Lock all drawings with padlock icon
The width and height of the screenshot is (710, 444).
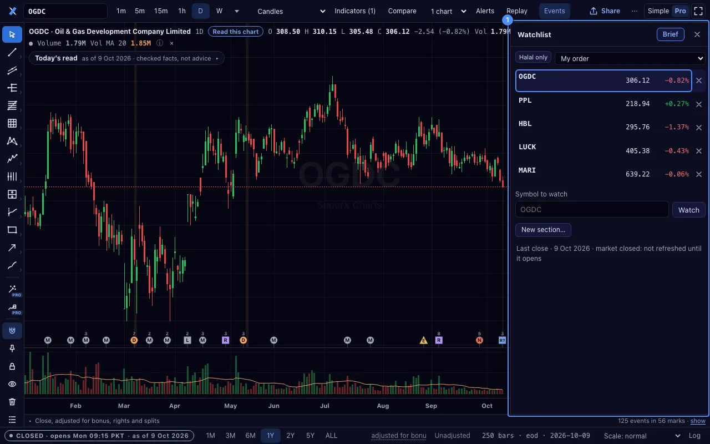[x=12, y=366]
